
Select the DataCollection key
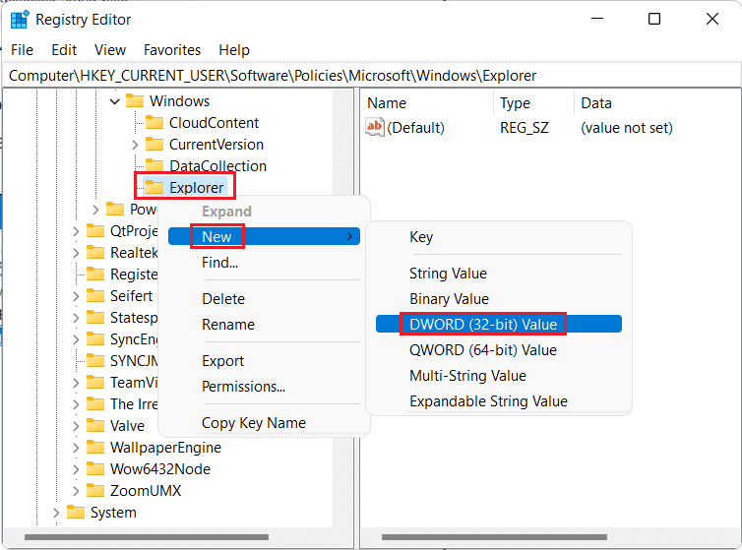217,165
